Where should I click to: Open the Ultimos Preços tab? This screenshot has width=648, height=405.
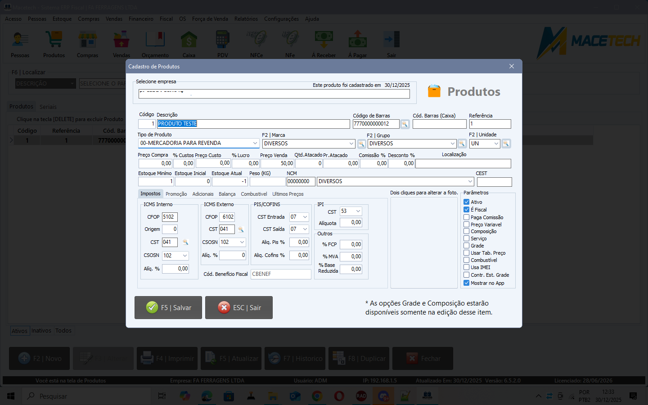288,194
